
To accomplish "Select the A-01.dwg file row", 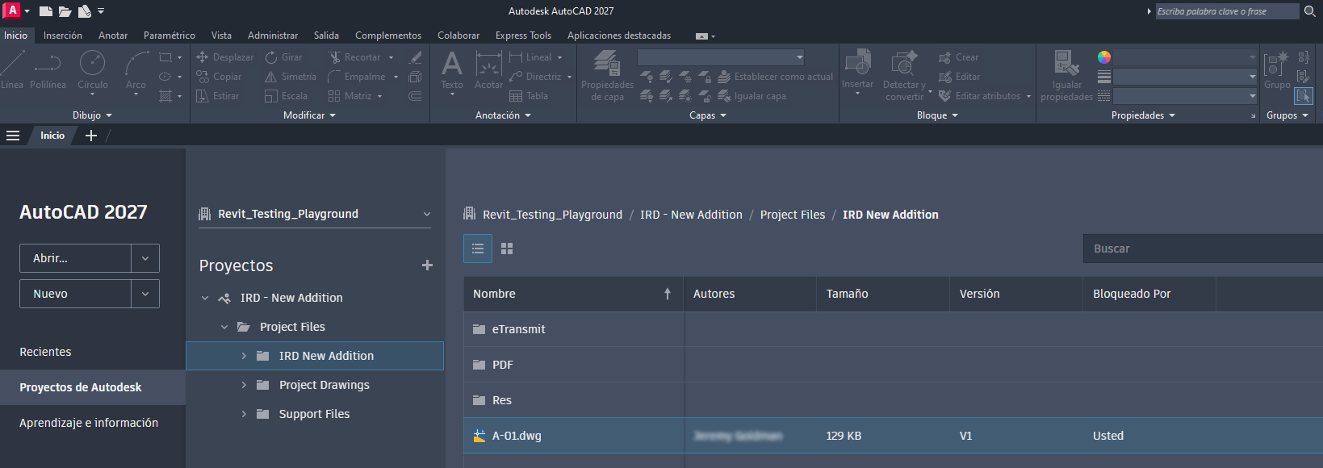I will click(893, 436).
